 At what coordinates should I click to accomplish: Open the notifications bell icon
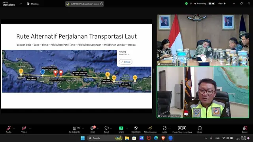coord(249,138)
